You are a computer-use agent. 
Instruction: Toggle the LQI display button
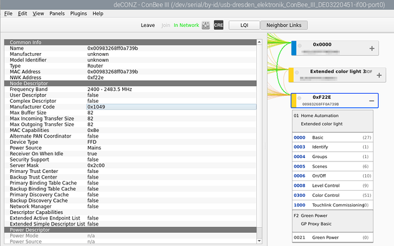pyautogui.click(x=244, y=25)
